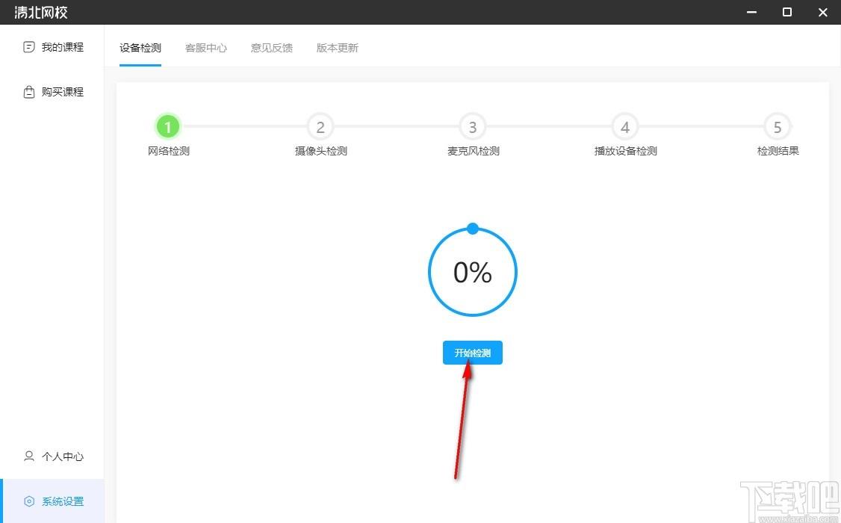Image resolution: width=841 pixels, height=523 pixels.
Task: Click the 检测结果 step label
Action: point(778,151)
